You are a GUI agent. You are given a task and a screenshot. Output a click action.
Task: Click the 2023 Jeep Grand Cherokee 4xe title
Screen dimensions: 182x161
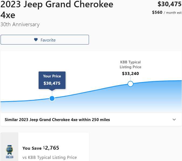click(57, 9)
